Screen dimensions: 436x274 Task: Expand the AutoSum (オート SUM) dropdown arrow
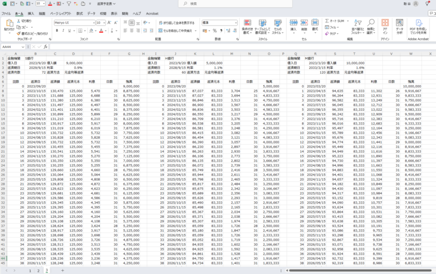click(x=348, y=20)
